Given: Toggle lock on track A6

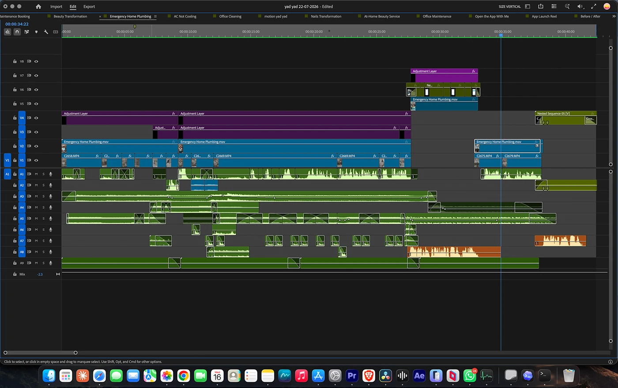Looking at the screenshot, I should click(x=15, y=230).
